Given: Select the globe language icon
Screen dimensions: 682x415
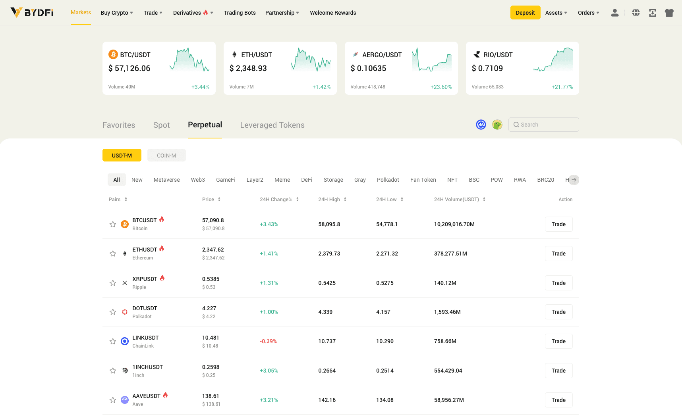Looking at the screenshot, I should coord(636,12).
